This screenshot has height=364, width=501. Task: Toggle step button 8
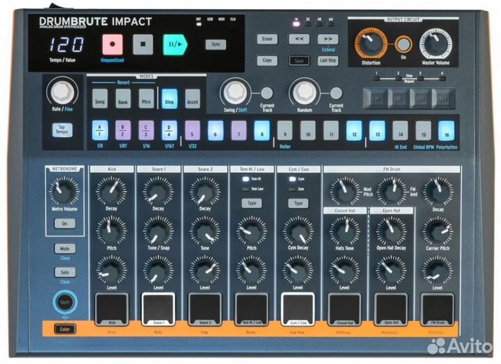click(x=262, y=130)
